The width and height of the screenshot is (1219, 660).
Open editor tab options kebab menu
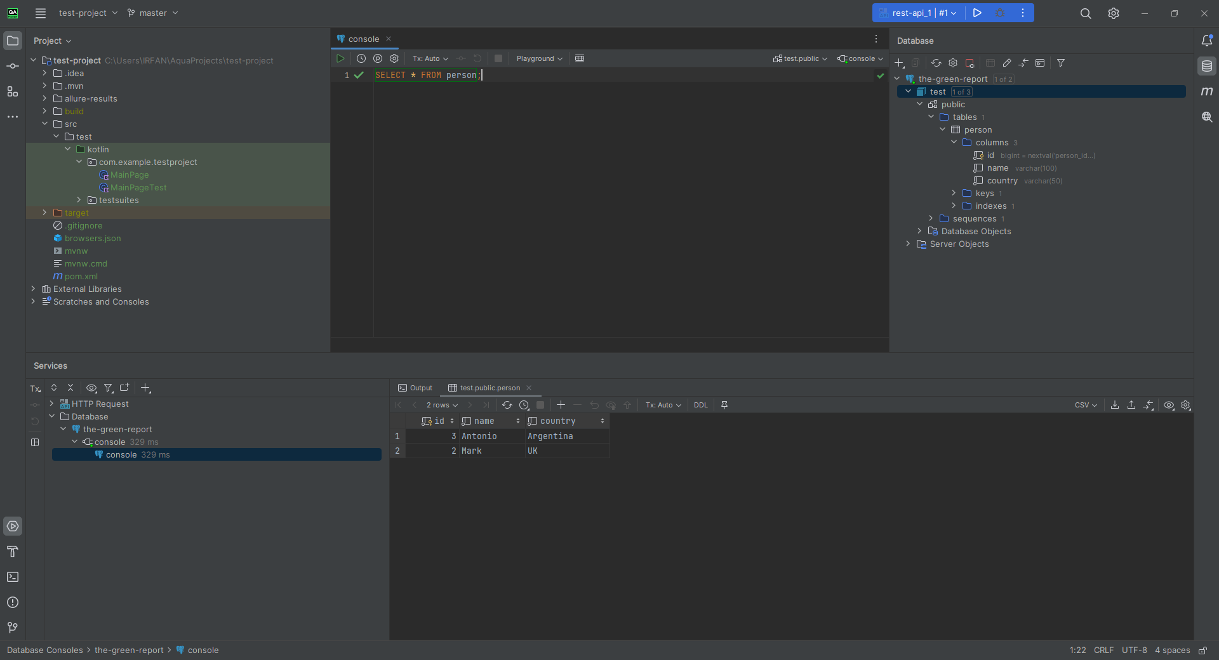pos(876,39)
